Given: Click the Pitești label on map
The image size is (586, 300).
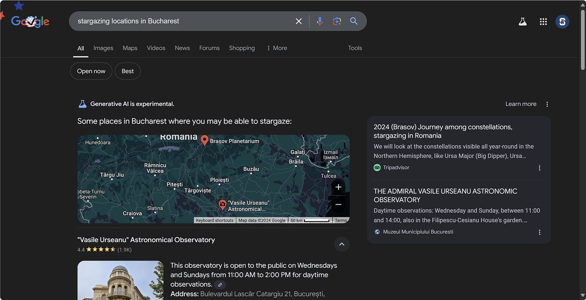Looking at the screenshot, I should (x=175, y=184).
